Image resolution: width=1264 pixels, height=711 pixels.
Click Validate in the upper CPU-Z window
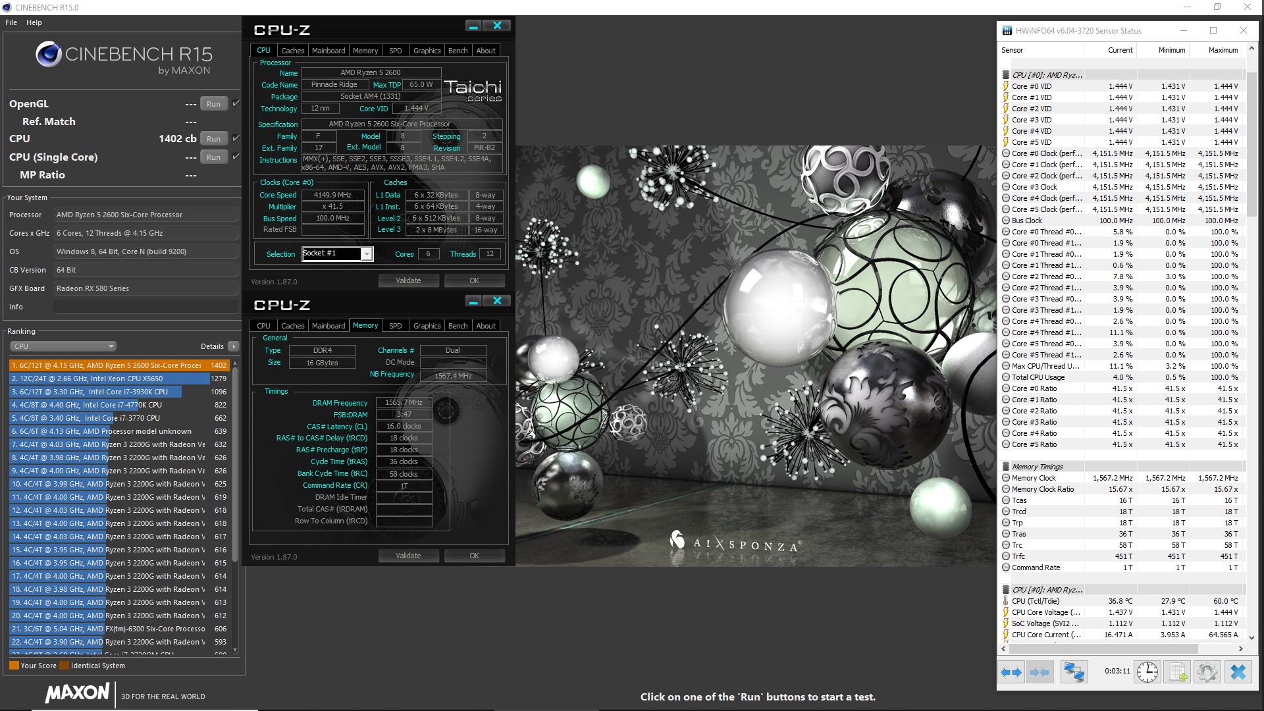tap(408, 280)
